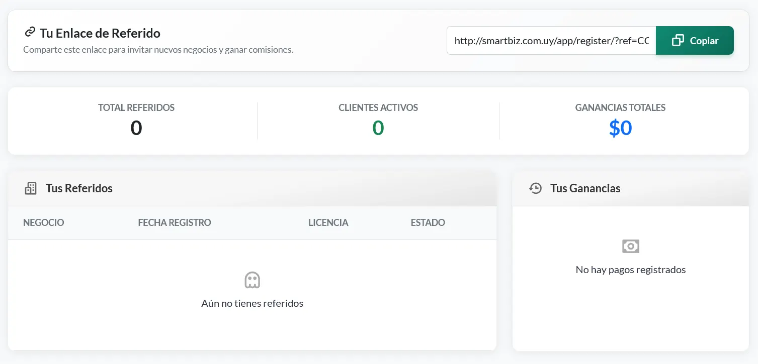Click the ESTADO column header
The image size is (758, 364).
tap(428, 223)
